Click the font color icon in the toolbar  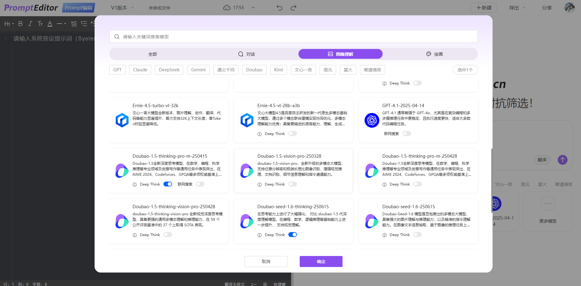50,24
